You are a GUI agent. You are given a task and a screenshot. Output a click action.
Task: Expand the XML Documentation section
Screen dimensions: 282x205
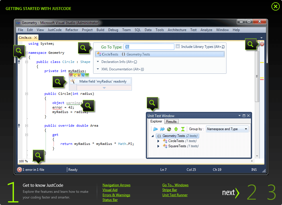point(98,69)
